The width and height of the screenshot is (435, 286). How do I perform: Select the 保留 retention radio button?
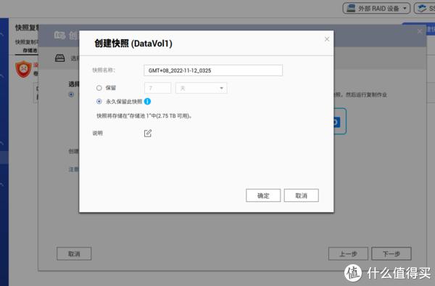[x=99, y=88]
